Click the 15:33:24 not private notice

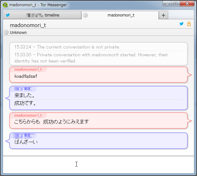tap(67, 47)
